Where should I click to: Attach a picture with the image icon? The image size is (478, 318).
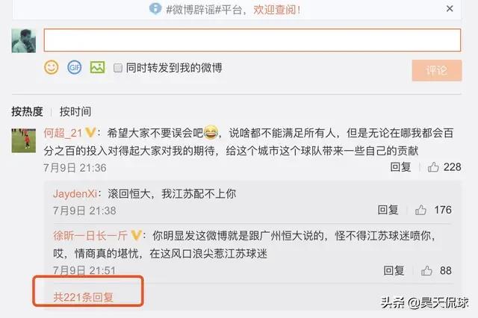point(98,67)
